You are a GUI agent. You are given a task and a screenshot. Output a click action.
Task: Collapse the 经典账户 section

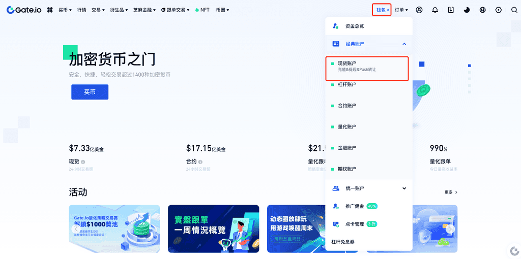click(x=404, y=44)
